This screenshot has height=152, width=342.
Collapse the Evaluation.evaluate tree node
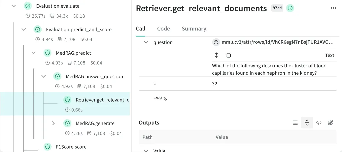click(x=14, y=6)
